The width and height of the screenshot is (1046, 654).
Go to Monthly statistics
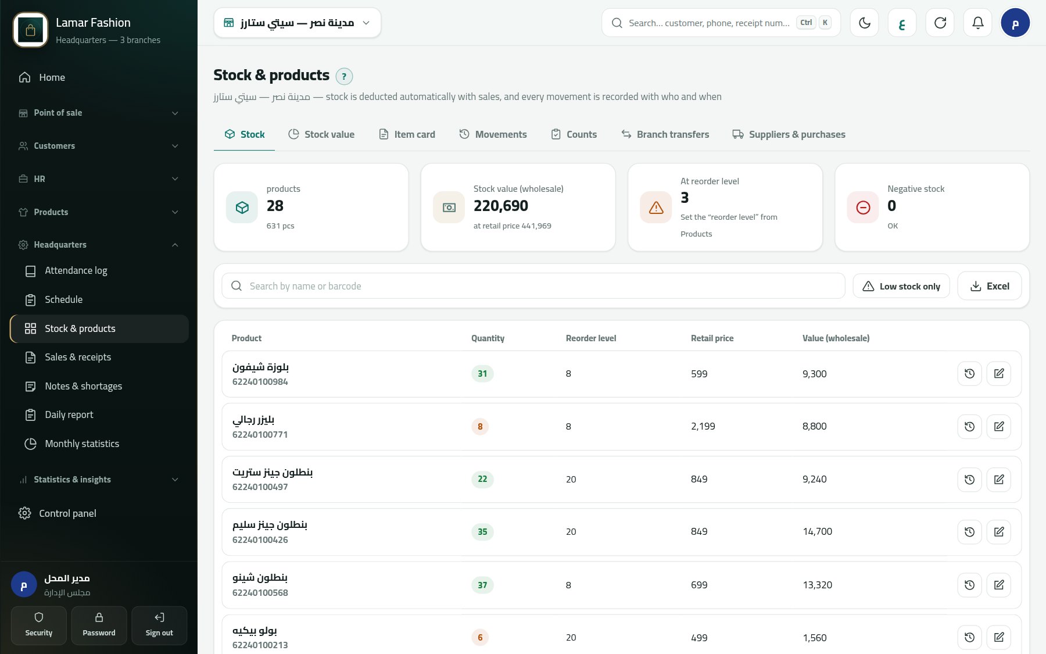pyautogui.click(x=99, y=444)
